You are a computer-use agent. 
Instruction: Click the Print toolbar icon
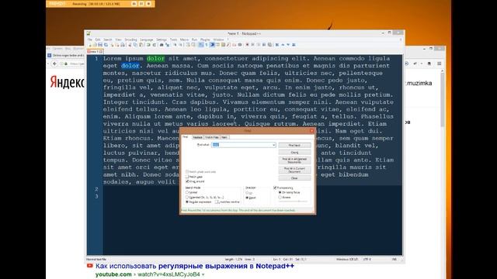(123, 45)
